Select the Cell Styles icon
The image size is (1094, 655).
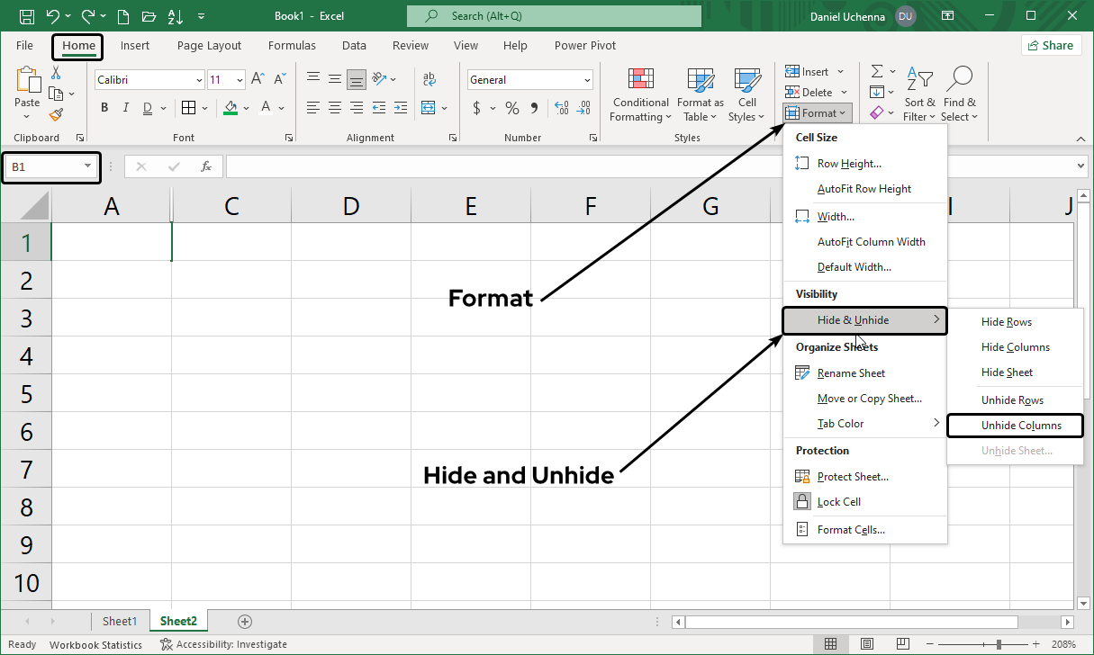747,94
